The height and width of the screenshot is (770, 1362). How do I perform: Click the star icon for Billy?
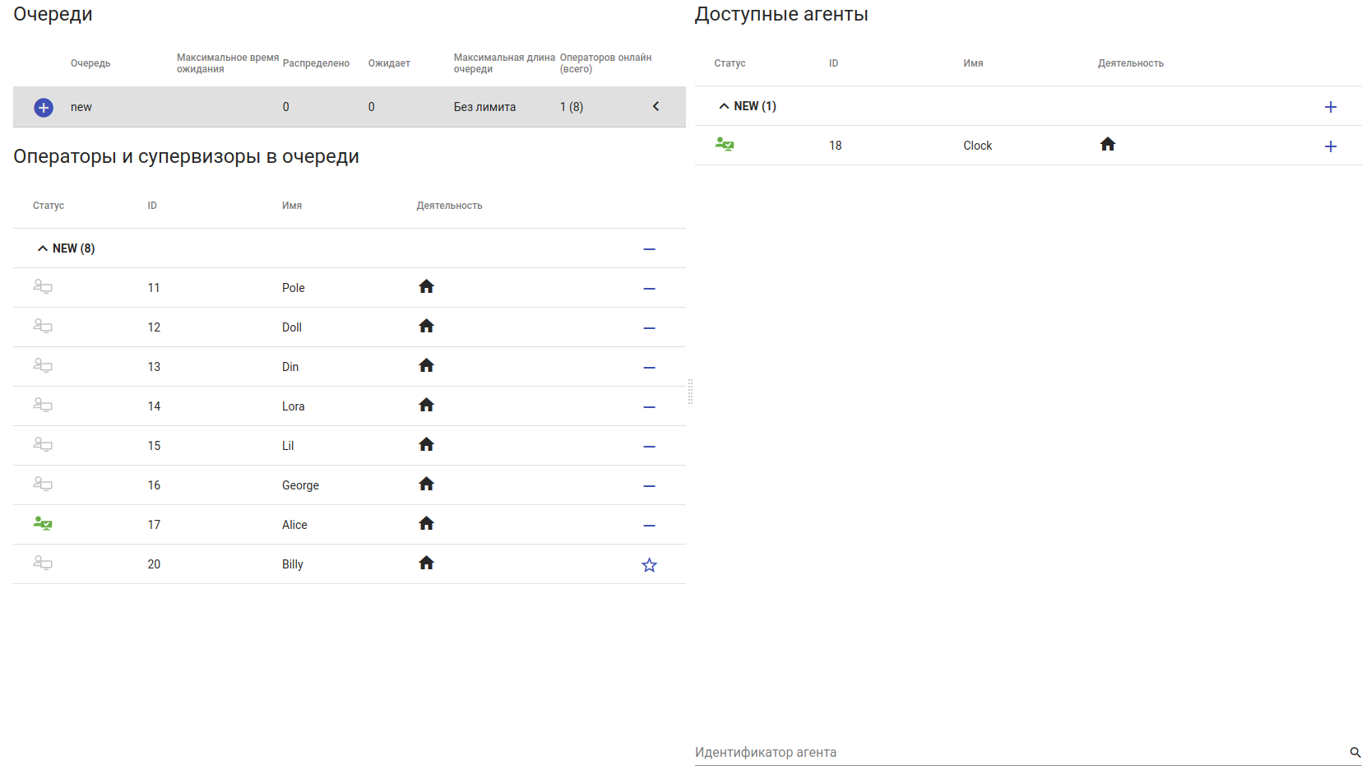[649, 565]
